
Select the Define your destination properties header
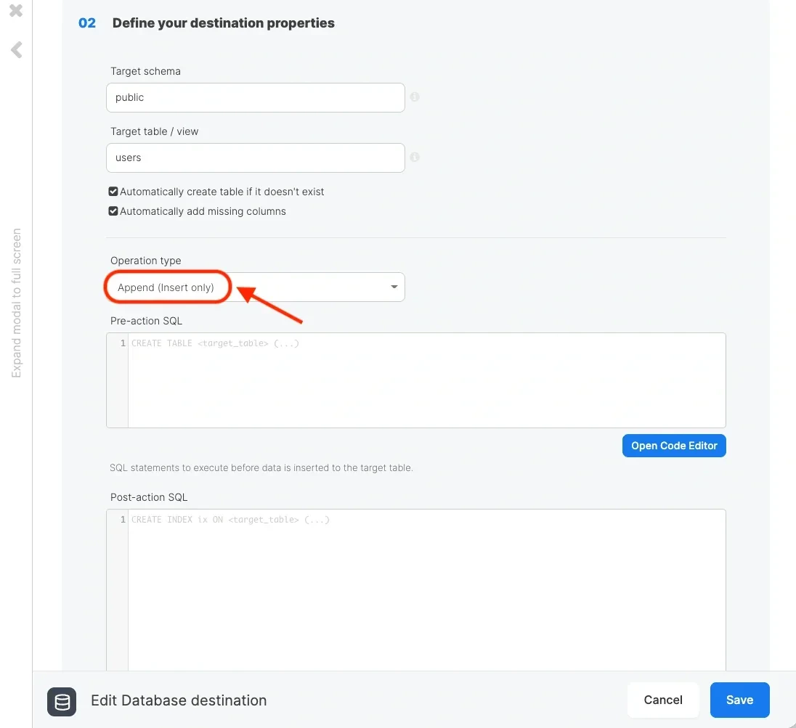click(223, 23)
